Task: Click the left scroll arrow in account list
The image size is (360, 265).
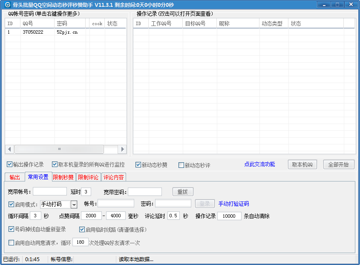Action: [x=9, y=149]
